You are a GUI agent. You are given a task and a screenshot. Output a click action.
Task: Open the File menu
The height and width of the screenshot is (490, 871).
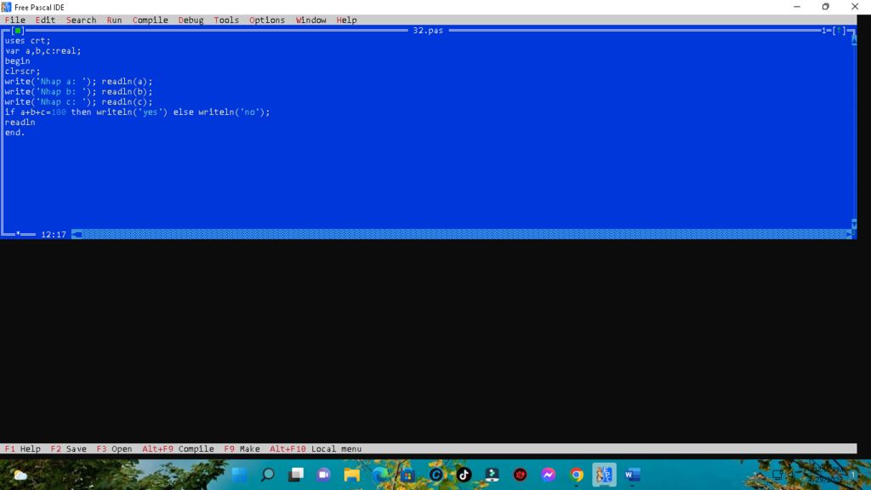pyautogui.click(x=15, y=20)
